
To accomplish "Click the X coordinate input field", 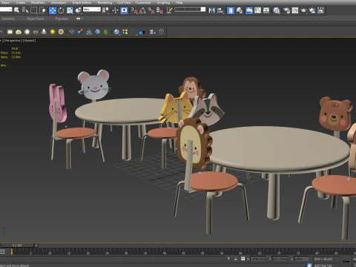I will 258,259.
